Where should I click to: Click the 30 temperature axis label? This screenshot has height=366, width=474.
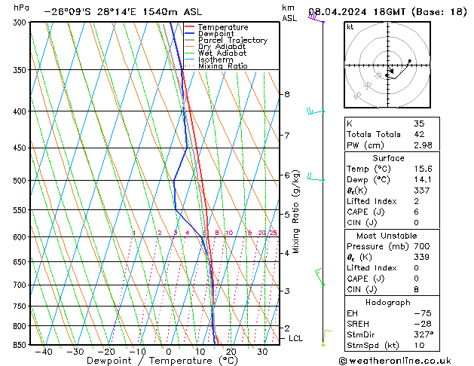click(x=262, y=352)
